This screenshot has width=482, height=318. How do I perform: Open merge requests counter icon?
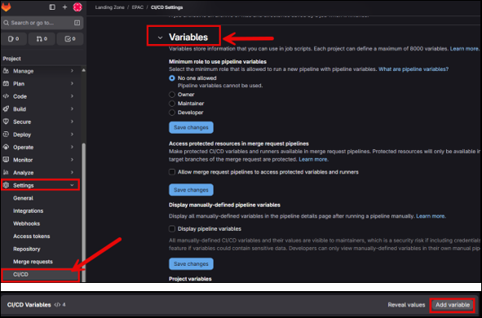(x=39, y=38)
